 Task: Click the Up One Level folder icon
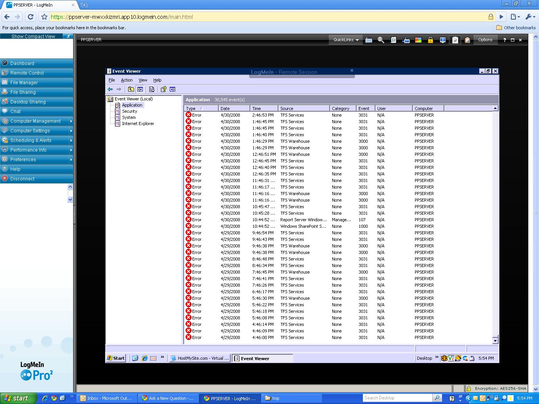point(131,89)
